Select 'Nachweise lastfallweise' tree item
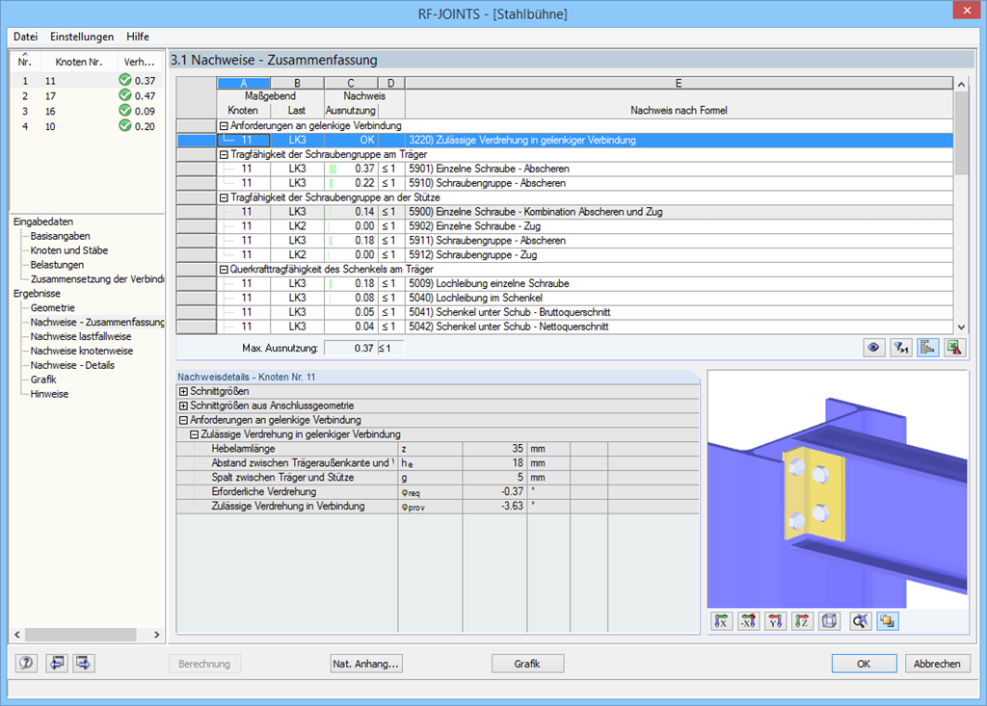This screenshot has height=706, width=987. click(81, 337)
